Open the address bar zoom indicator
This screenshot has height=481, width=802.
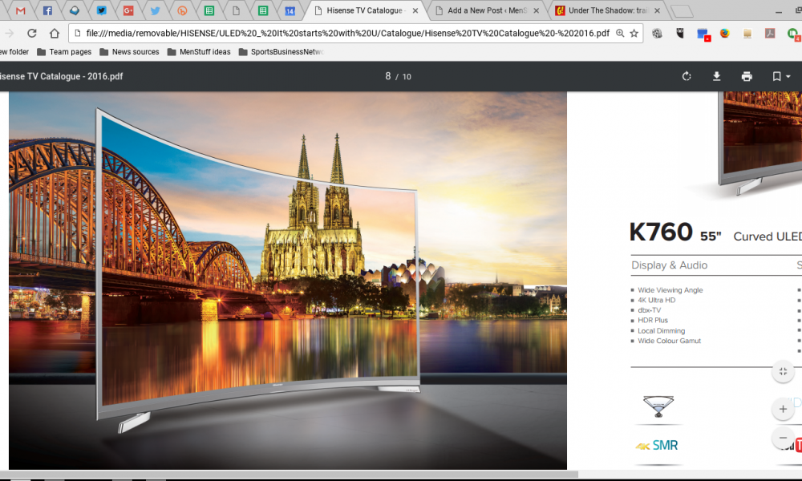click(620, 34)
